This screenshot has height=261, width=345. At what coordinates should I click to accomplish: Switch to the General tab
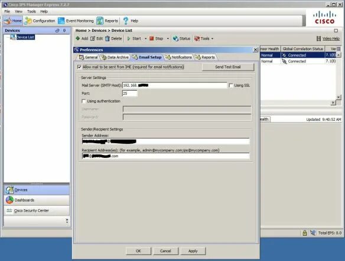[88, 57]
